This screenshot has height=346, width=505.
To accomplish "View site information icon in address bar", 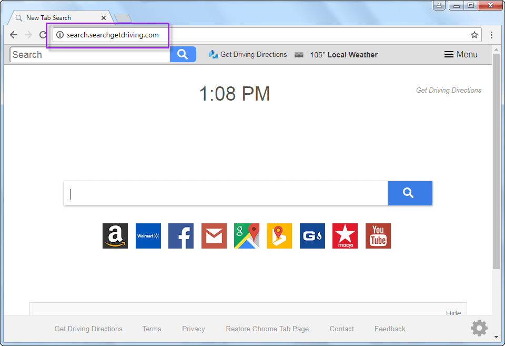I will click(60, 35).
